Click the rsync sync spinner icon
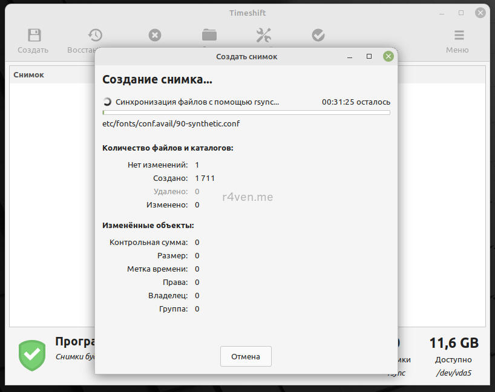495x392 pixels. pyautogui.click(x=107, y=102)
